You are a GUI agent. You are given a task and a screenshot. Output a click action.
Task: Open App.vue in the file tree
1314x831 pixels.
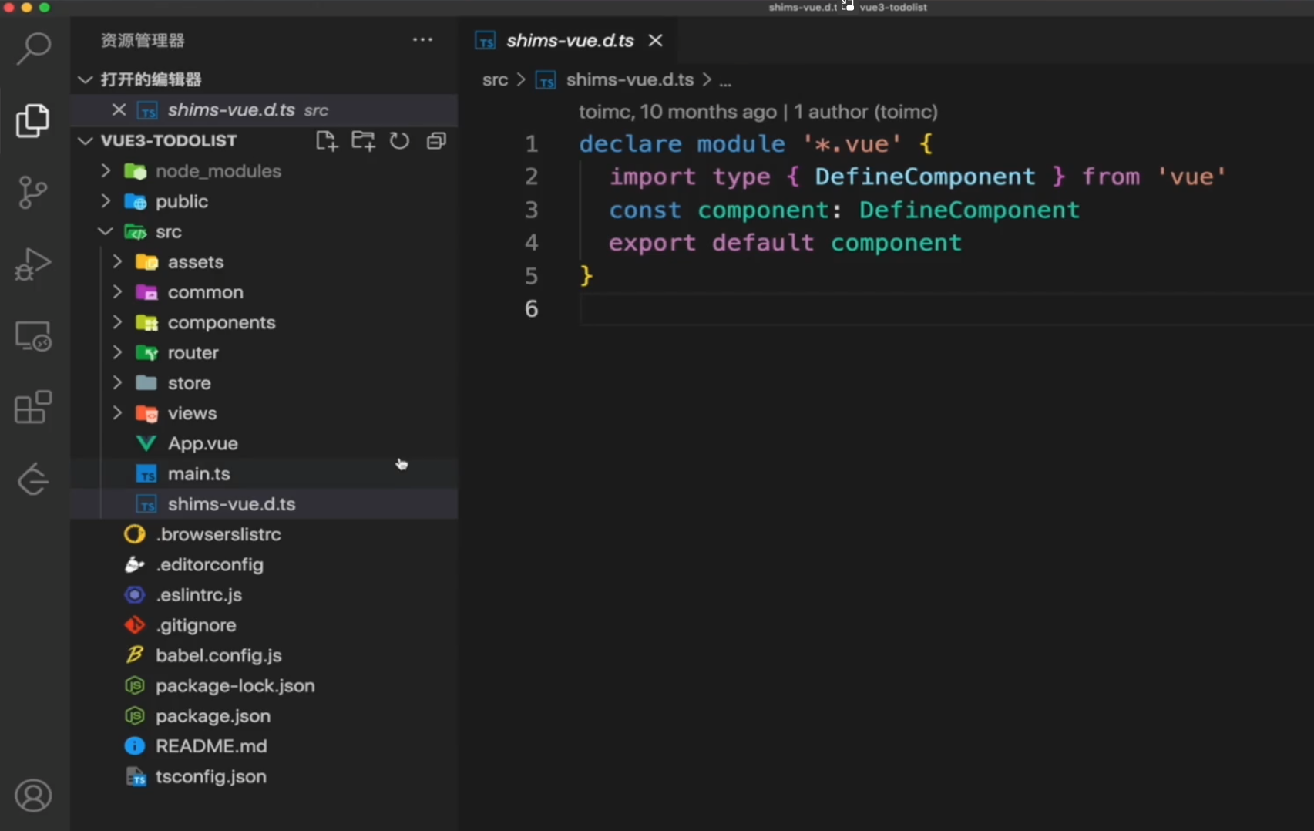coord(264,443)
